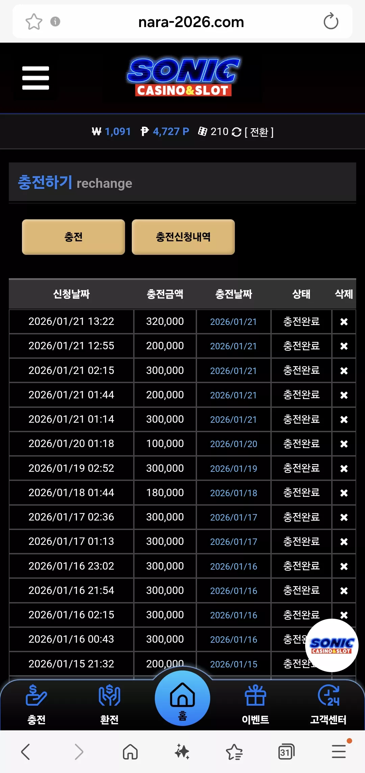Select the 충전 tab button

click(73, 237)
